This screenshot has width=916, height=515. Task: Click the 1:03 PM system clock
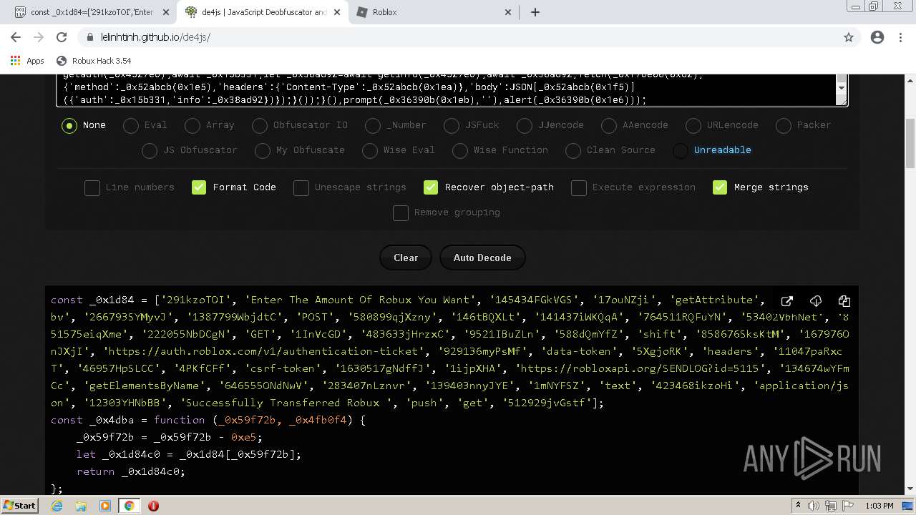(879, 506)
